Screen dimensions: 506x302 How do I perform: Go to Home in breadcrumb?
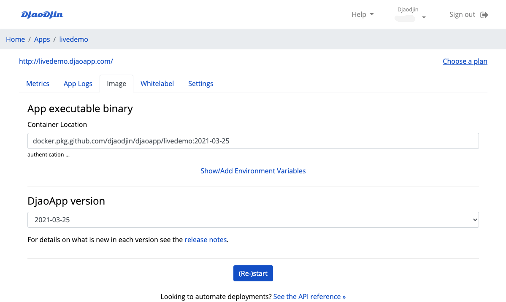pyautogui.click(x=15, y=39)
